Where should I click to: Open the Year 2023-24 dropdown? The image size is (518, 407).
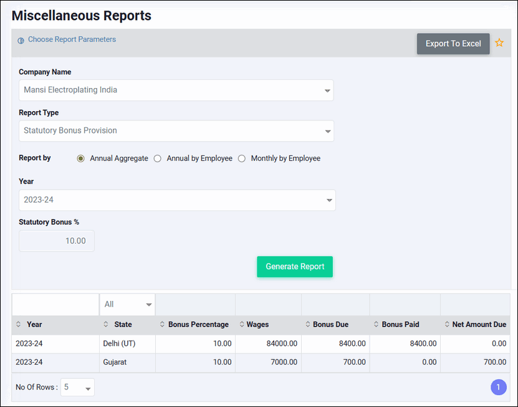[x=176, y=200]
